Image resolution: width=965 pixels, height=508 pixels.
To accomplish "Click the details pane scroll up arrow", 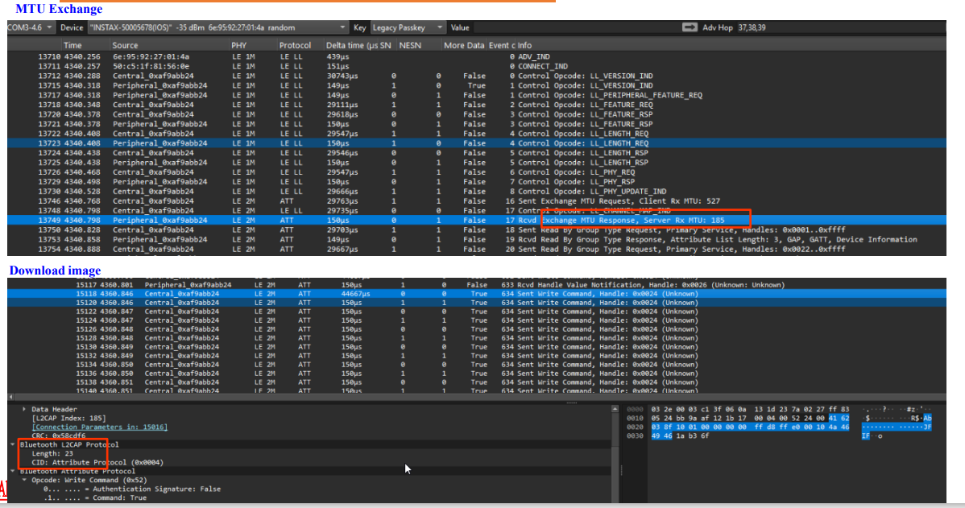I will (x=615, y=409).
